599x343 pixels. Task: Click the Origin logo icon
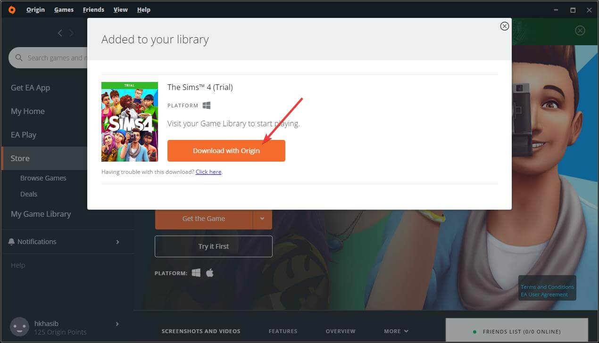(12, 9)
